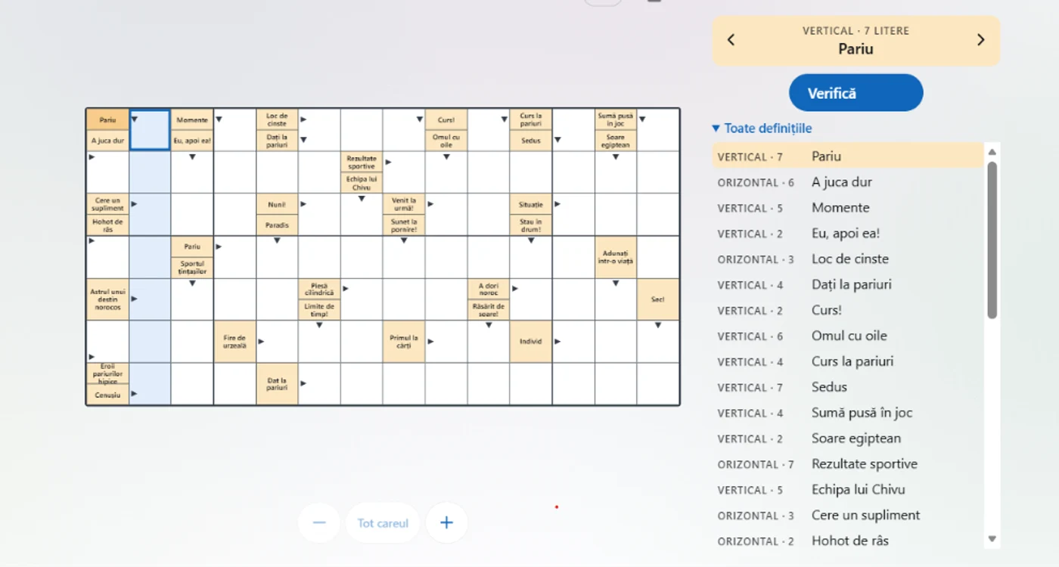This screenshot has width=1059, height=567.
Task: Click the 'Adunați într-o viață' clue cell
Action: [616, 257]
